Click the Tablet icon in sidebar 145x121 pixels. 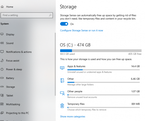coord(2,95)
